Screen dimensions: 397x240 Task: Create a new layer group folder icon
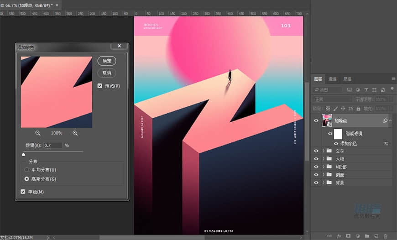coord(366,236)
